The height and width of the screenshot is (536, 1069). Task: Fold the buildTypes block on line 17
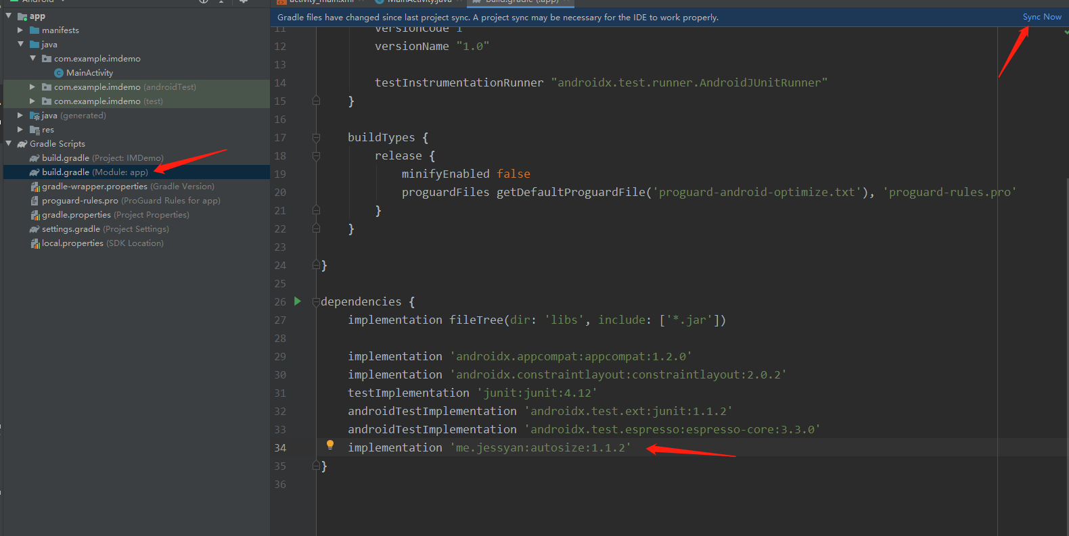pos(316,138)
